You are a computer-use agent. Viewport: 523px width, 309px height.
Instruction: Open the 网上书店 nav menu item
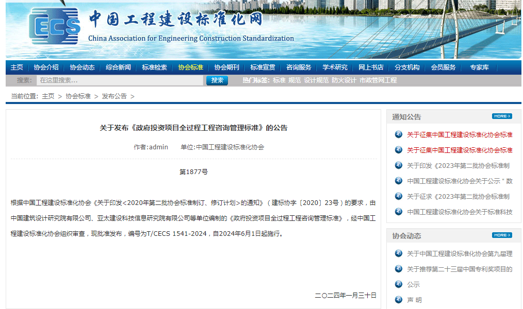tap(371, 67)
